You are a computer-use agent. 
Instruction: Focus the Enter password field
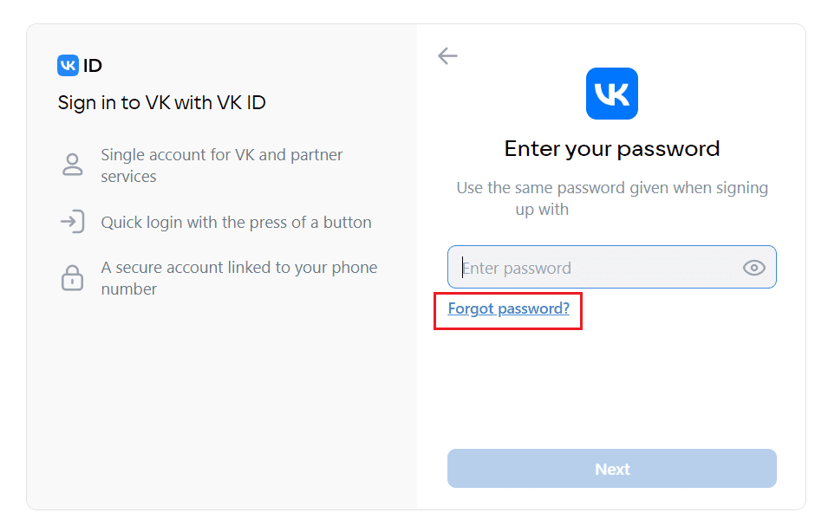pos(611,267)
